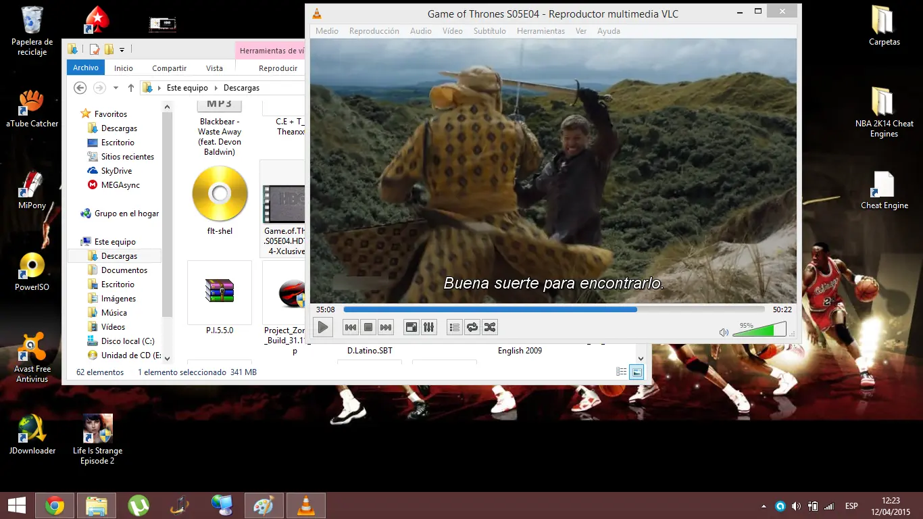Viewport: 923px width, 519px height.
Task: Select the P.I.5.5.0 archive file
Action: pos(220,297)
